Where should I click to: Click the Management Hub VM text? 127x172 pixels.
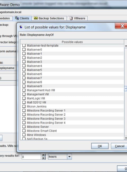tap(41, 90)
